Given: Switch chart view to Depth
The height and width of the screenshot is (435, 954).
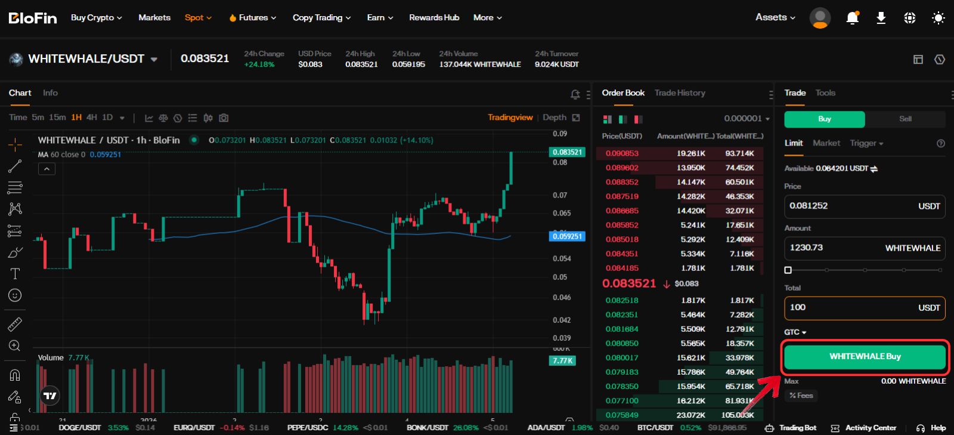Looking at the screenshot, I should click(x=554, y=118).
